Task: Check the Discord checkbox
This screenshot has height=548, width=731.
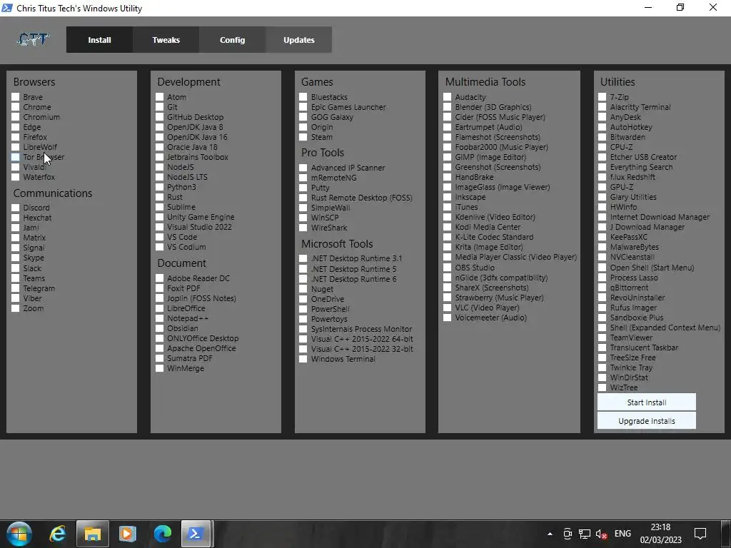Action: click(16, 208)
